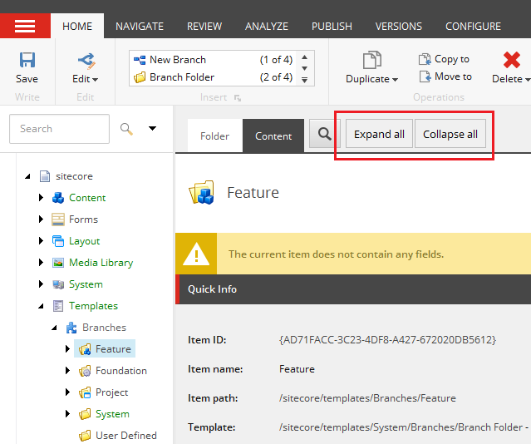The height and width of the screenshot is (444, 531).
Task: Switch to the PUBLISH ribbon tab
Action: point(332,27)
